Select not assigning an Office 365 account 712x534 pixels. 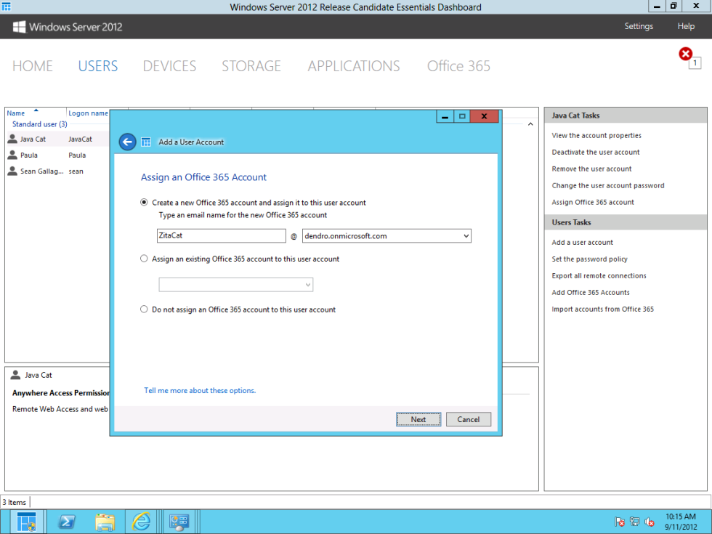point(144,309)
